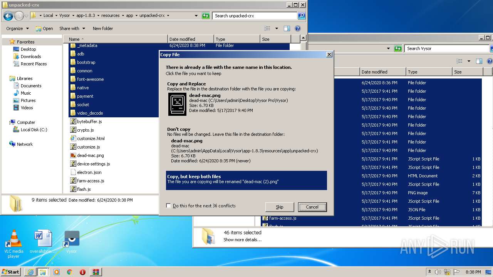Expand the address bar history dropdown in unpacked-crx

(196, 16)
